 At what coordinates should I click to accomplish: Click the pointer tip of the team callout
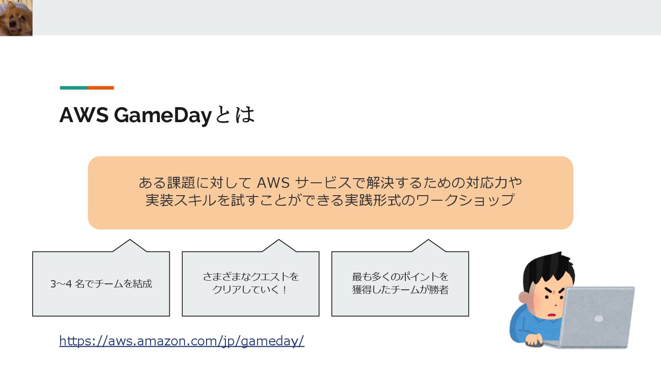tap(130, 241)
